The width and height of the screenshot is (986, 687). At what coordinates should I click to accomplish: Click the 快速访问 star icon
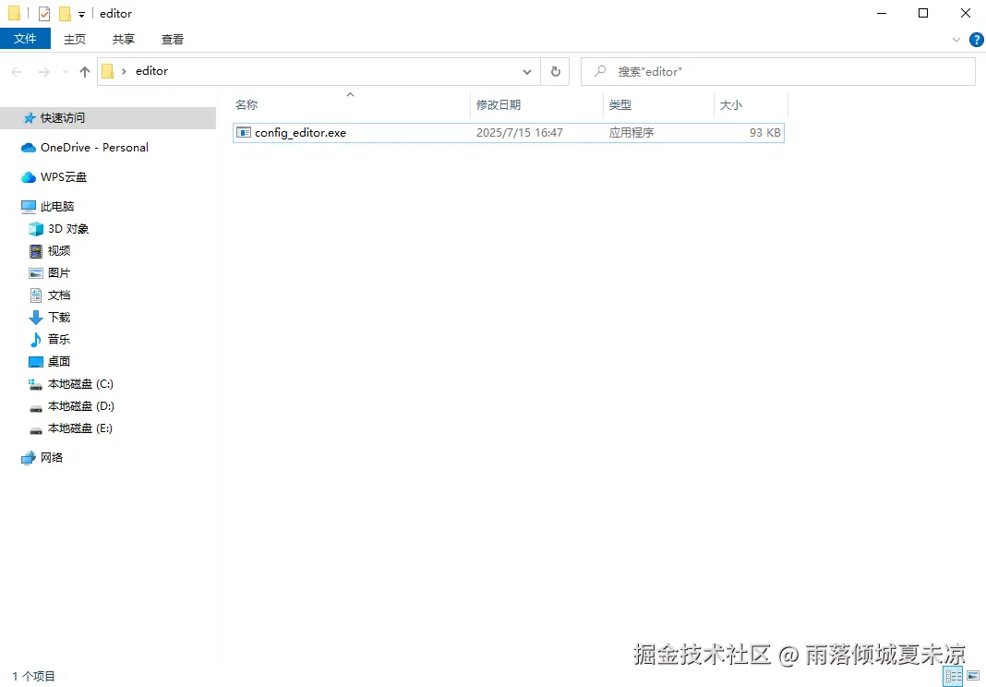(29, 118)
